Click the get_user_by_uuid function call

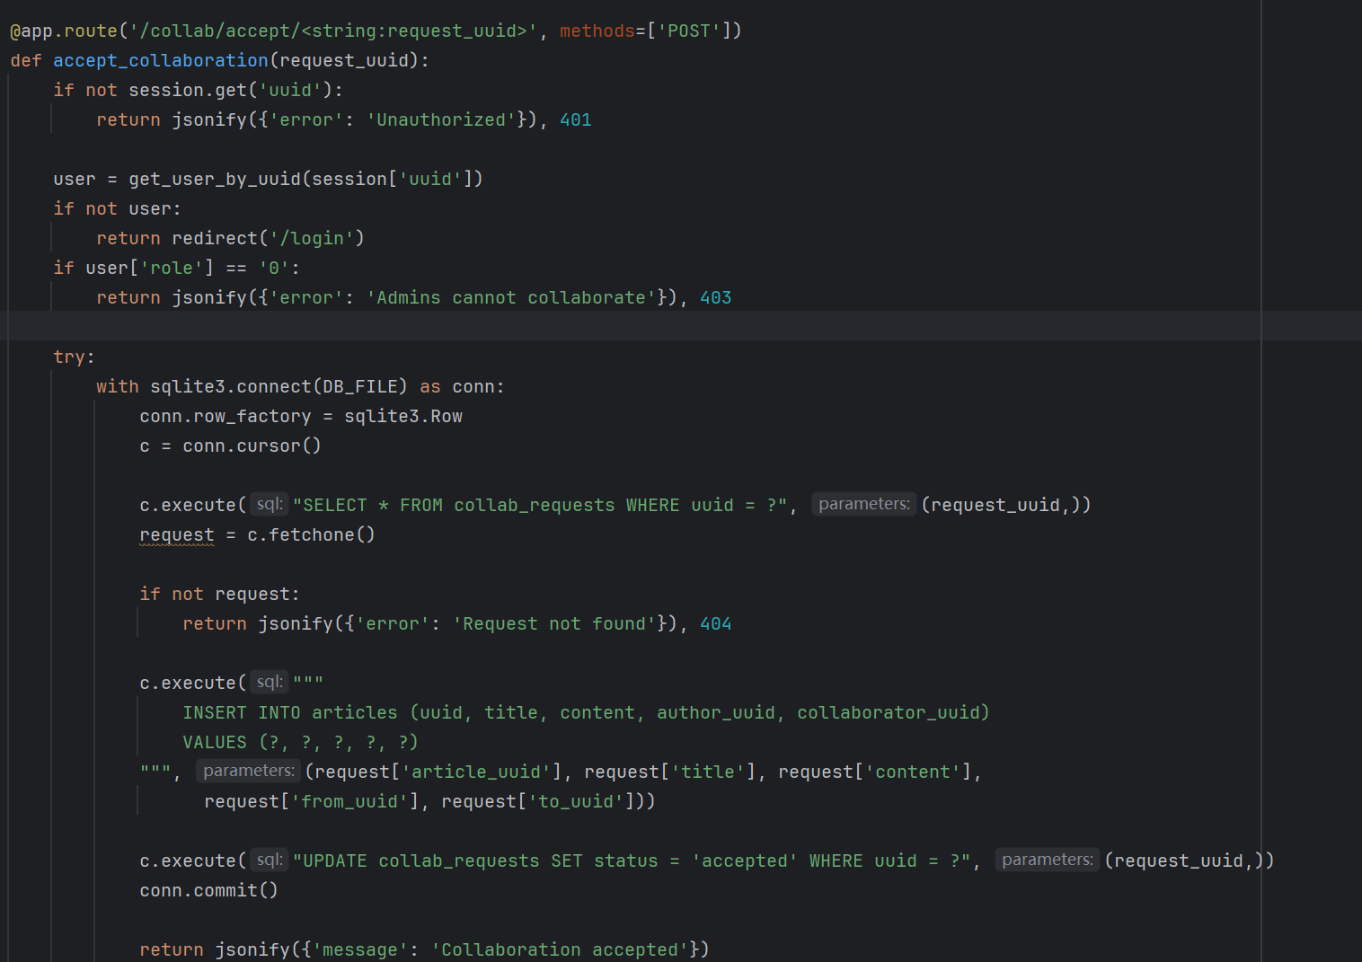click(215, 179)
